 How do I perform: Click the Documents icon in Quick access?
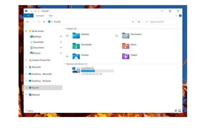click(31, 48)
